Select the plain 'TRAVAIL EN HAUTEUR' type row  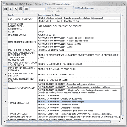click(x=79, y=96)
